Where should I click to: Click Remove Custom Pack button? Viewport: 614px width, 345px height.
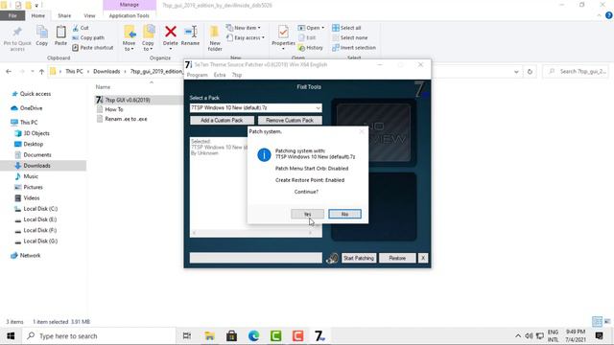290,121
